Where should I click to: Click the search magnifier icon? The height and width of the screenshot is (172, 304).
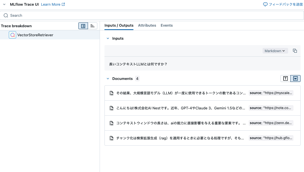6,15
